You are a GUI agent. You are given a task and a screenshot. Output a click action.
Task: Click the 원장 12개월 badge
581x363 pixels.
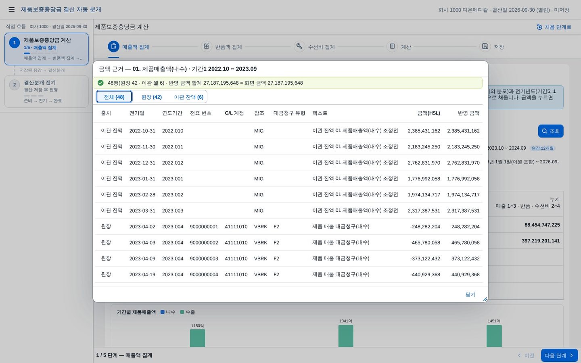(x=543, y=148)
